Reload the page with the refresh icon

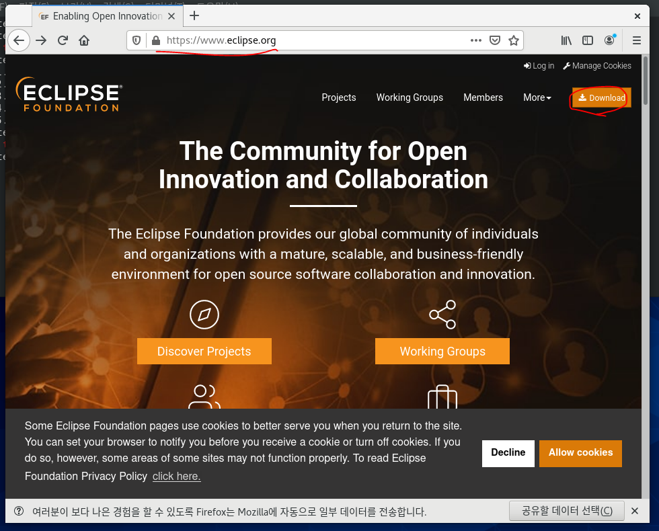[x=63, y=40]
